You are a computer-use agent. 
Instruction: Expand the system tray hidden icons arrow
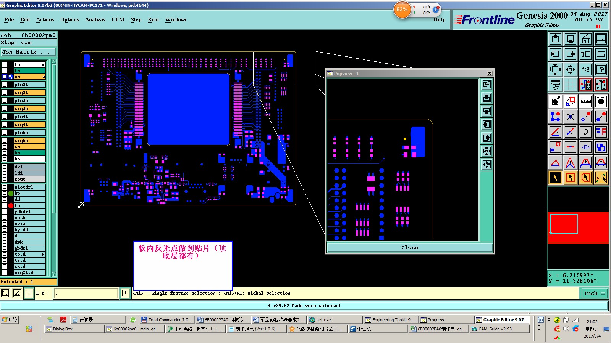click(x=549, y=320)
